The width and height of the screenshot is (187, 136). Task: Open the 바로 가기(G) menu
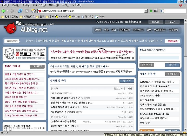point(39,5)
